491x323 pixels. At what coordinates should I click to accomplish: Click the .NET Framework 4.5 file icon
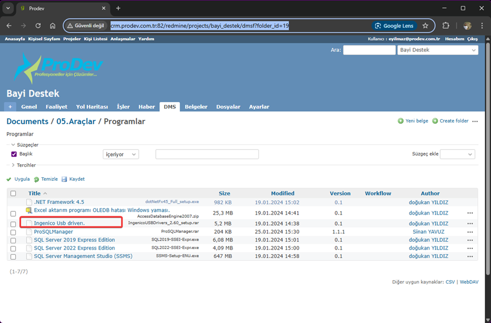(x=29, y=202)
